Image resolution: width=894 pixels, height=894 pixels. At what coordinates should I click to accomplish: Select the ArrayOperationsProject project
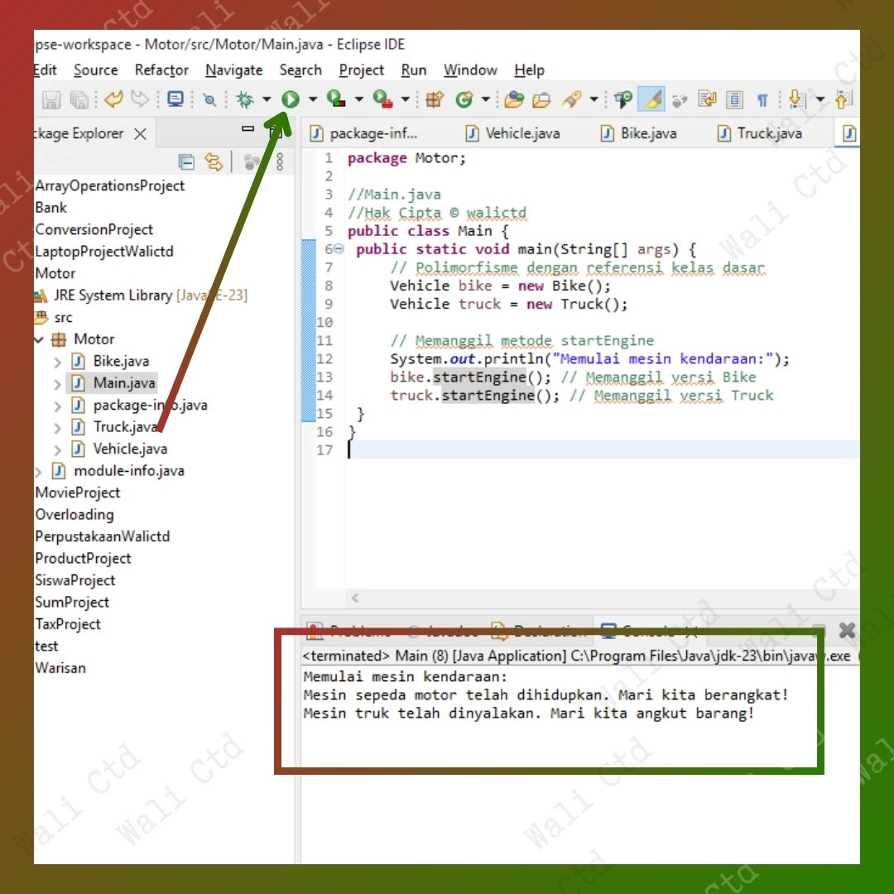109,186
